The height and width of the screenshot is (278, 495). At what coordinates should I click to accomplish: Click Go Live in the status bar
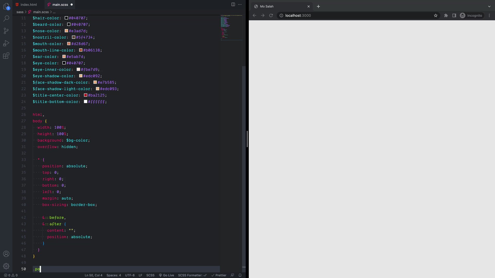[x=166, y=275]
